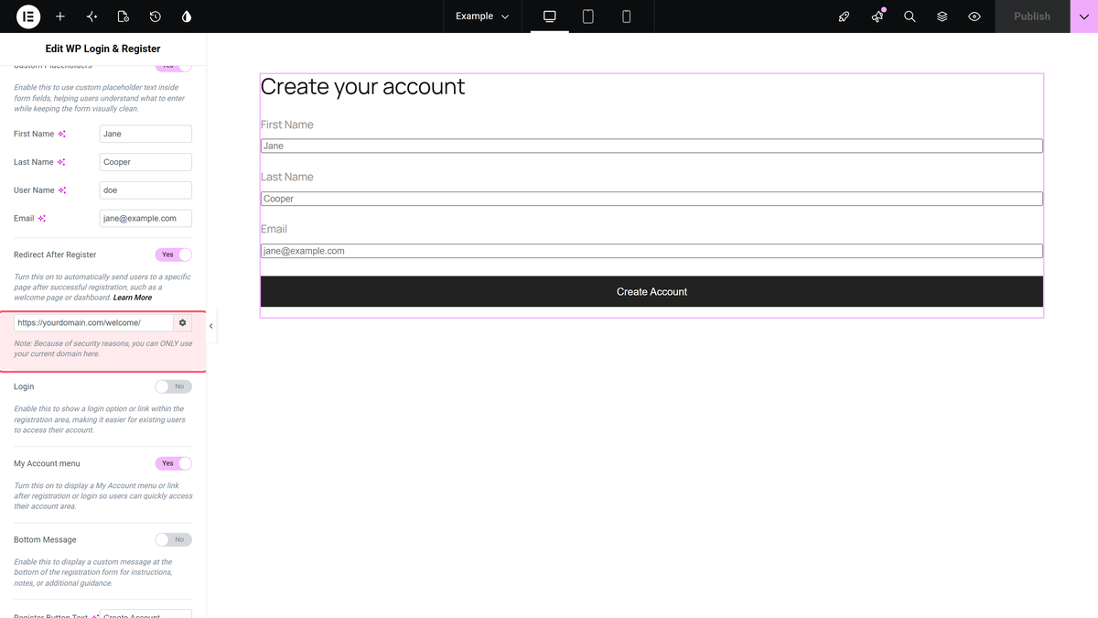Click the Email label in preview form
Viewport: 1098px width, 618px height.
click(274, 229)
